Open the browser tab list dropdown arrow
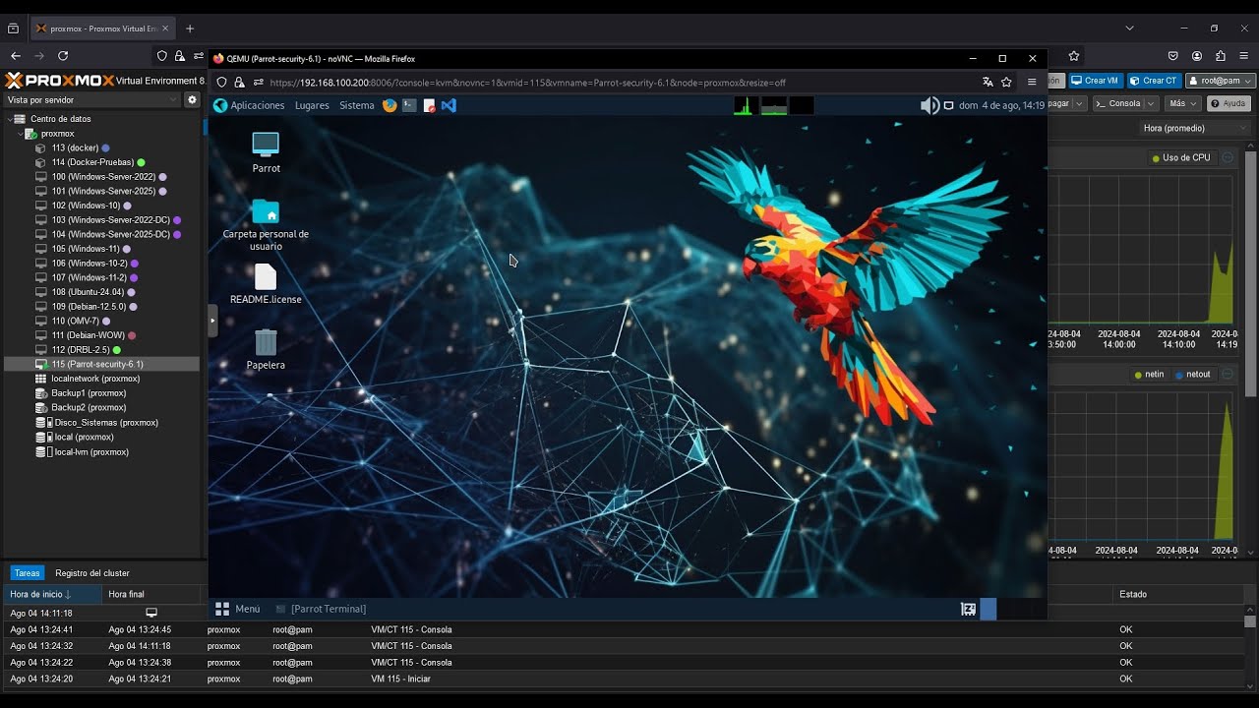Screen dimensions: 1259x708 [1129, 29]
